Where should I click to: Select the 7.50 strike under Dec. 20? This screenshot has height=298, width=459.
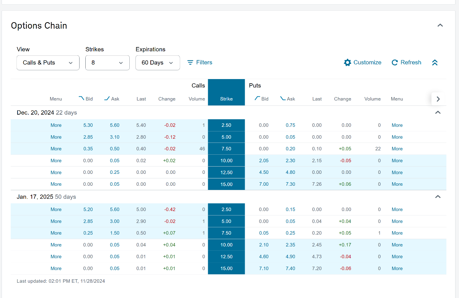coord(226,149)
